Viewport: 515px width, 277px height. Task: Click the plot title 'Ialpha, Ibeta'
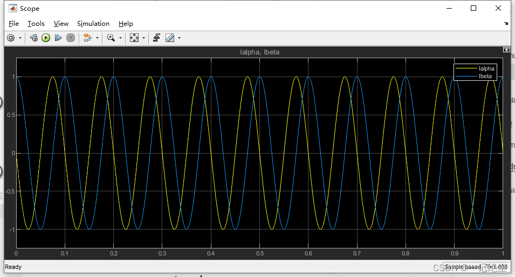coord(259,52)
